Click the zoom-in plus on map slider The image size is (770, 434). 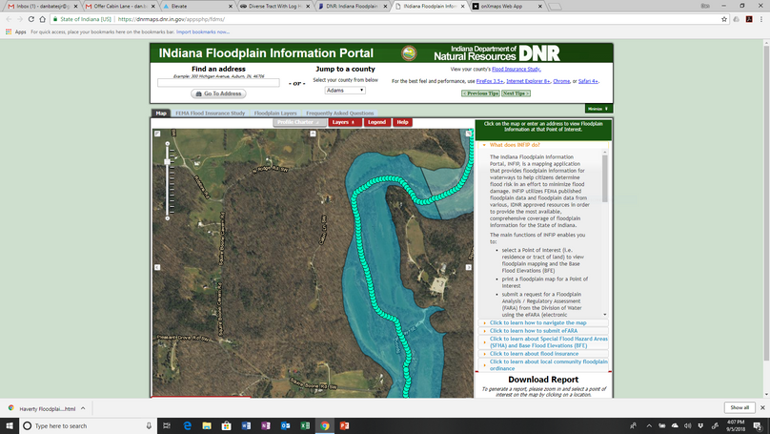click(168, 143)
